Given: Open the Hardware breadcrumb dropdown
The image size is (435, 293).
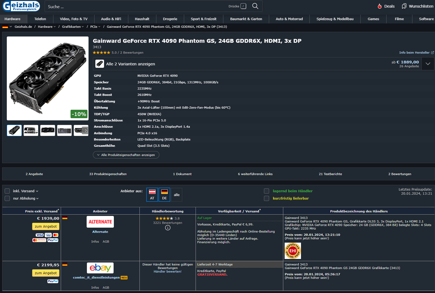Looking at the screenshot, I should [47, 27].
